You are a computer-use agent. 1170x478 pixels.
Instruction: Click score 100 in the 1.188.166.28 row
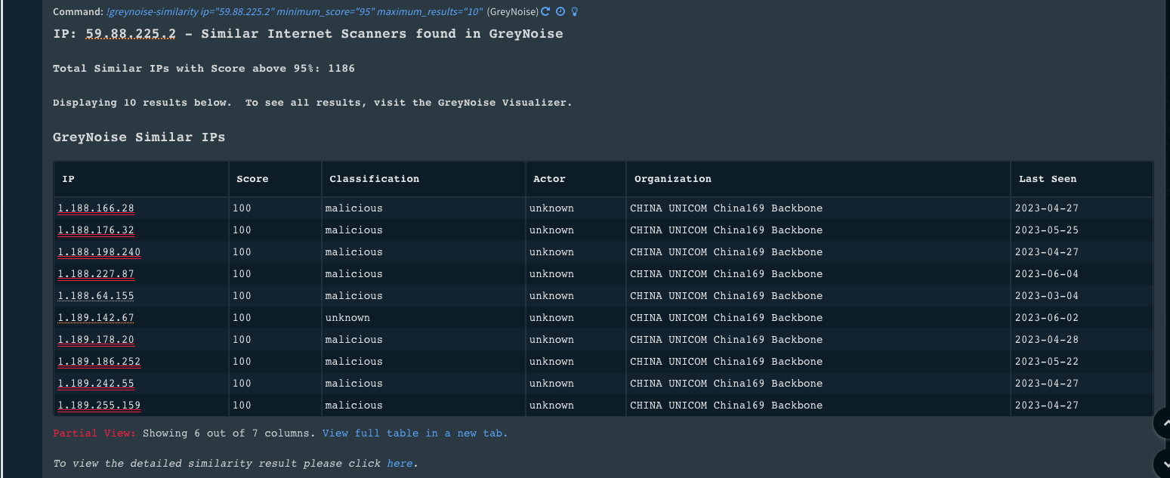pyautogui.click(x=242, y=208)
